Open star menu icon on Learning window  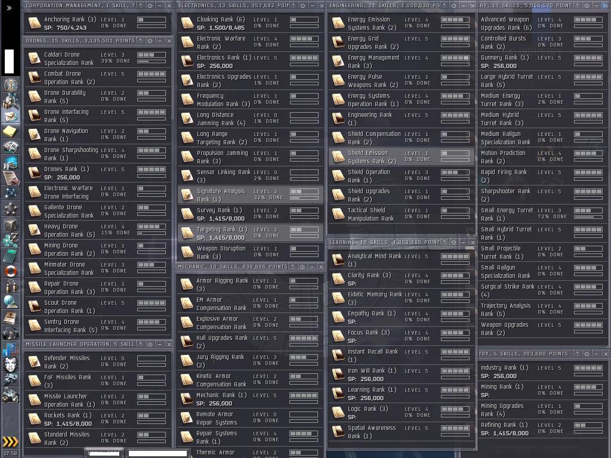tap(444, 242)
